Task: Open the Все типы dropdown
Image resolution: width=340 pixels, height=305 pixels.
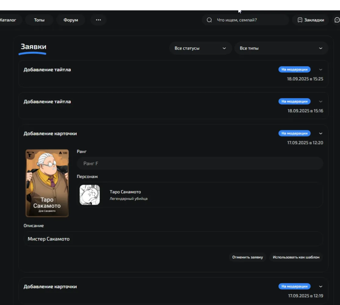Action: (281, 48)
